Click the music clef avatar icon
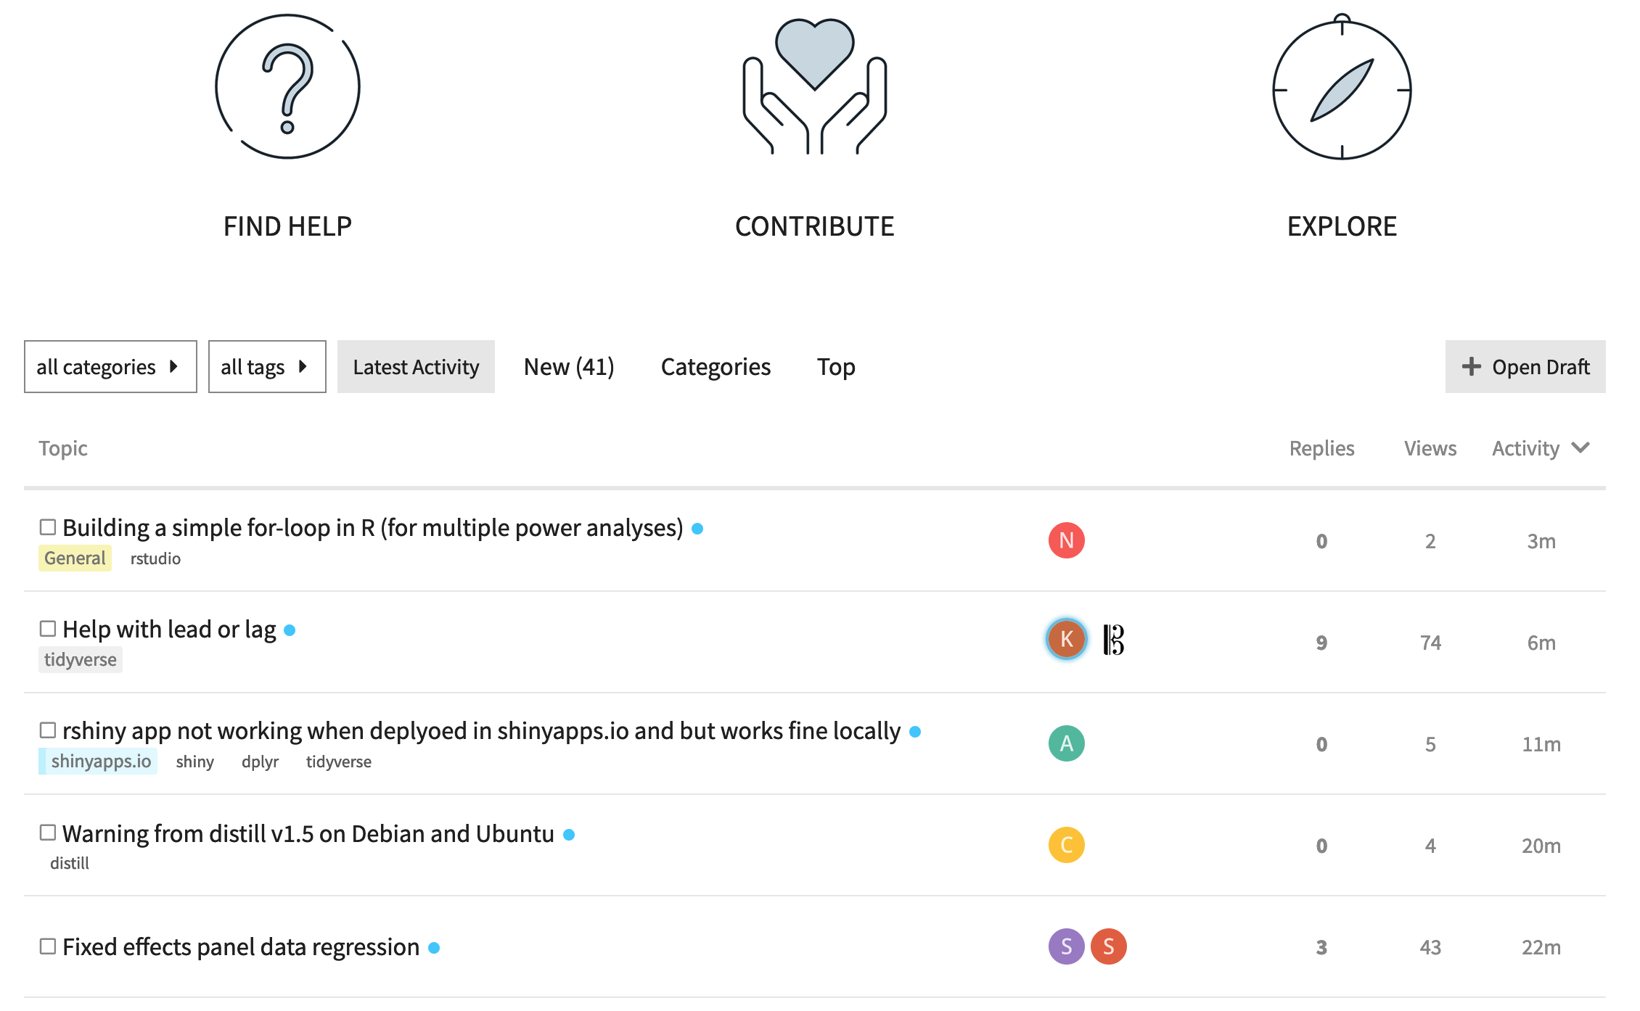The image size is (1640, 1011). coord(1113,640)
